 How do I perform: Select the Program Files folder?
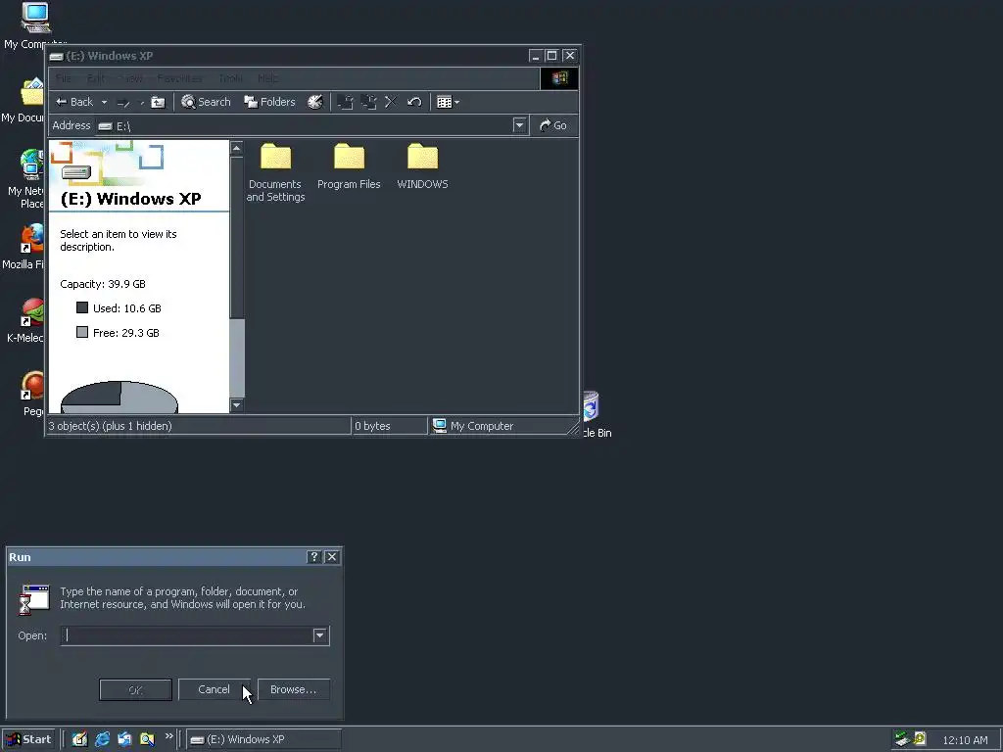click(350, 166)
